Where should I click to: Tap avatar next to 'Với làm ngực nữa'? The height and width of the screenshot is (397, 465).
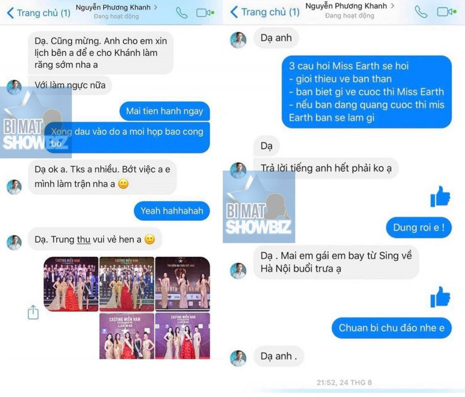point(14,87)
